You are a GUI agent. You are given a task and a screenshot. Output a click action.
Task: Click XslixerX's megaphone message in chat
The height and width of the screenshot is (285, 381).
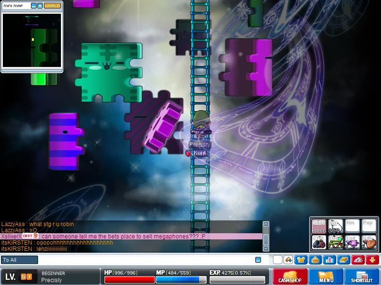click(x=131, y=236)
